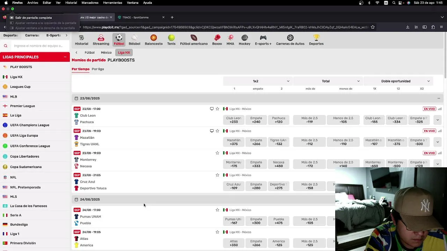Bet on Tigres UANL -132

coord(279,142)
